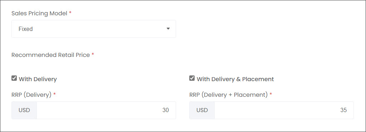This screenshot has height=132, width=366.
Task: Click the RRP (Delivery) field label
Action: click(31, 95)
